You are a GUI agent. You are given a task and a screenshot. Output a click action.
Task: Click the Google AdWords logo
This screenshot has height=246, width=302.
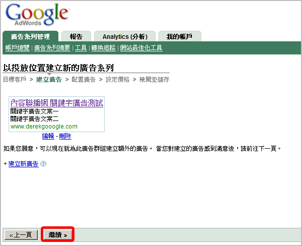(x=37, y=15)
